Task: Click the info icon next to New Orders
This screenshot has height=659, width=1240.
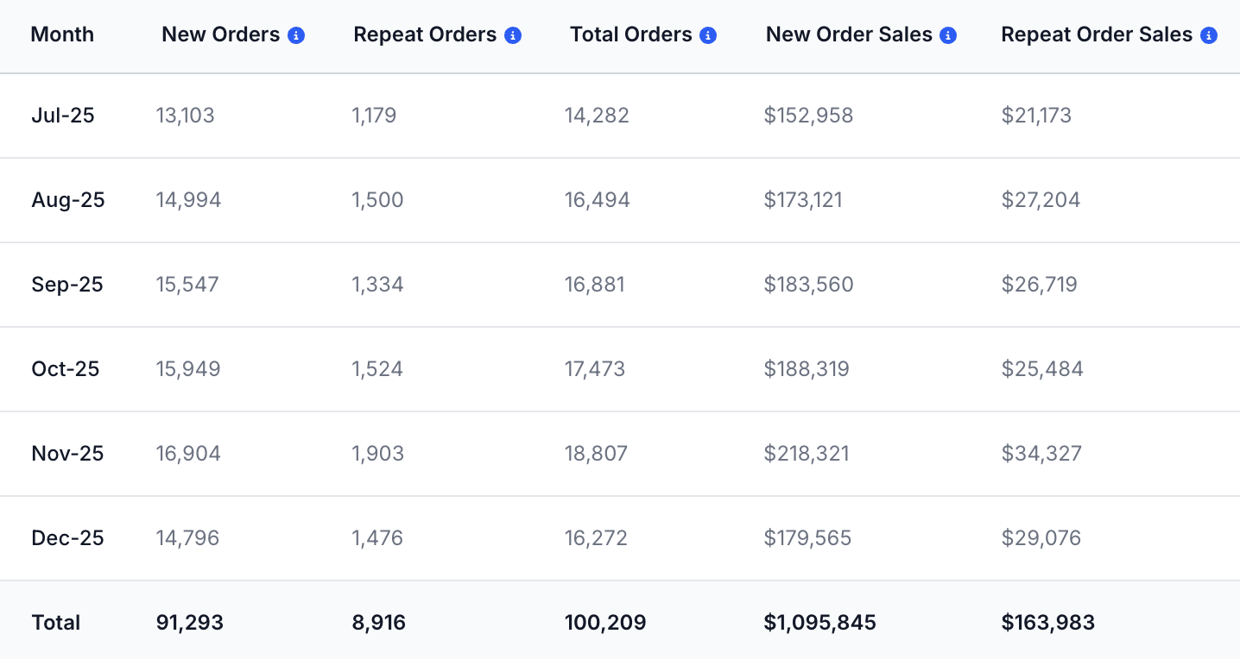Action: point(297,35)
